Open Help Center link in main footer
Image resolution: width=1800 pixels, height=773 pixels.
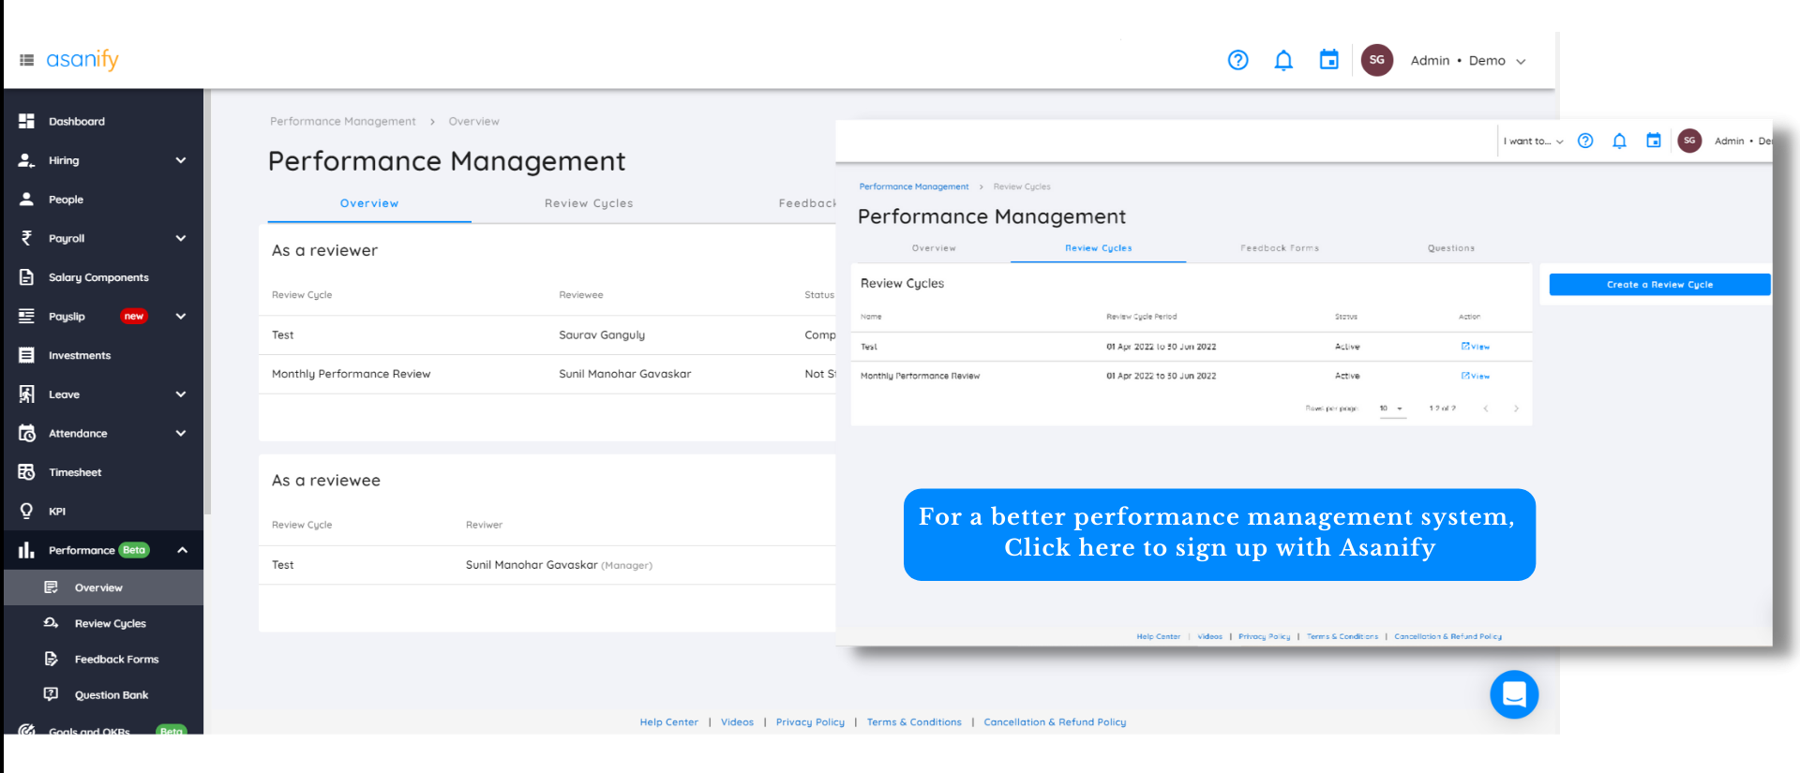click(669, 722)
